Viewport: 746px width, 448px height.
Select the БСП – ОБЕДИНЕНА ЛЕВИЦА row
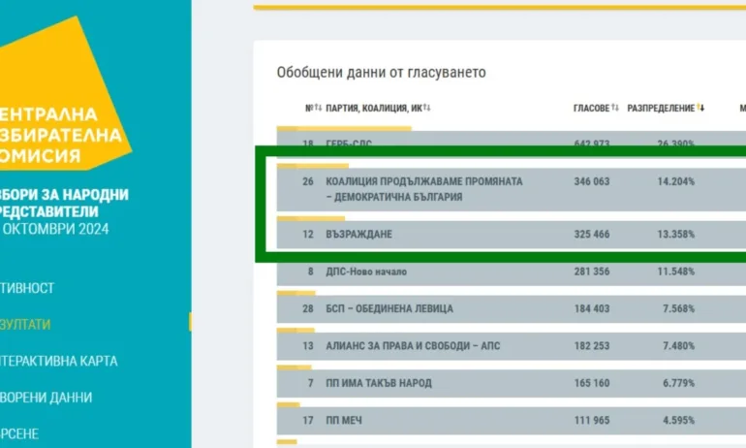point(512,309)
